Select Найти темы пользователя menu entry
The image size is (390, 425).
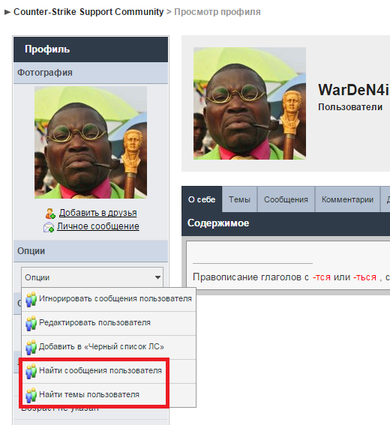click(x=109, y=395)
